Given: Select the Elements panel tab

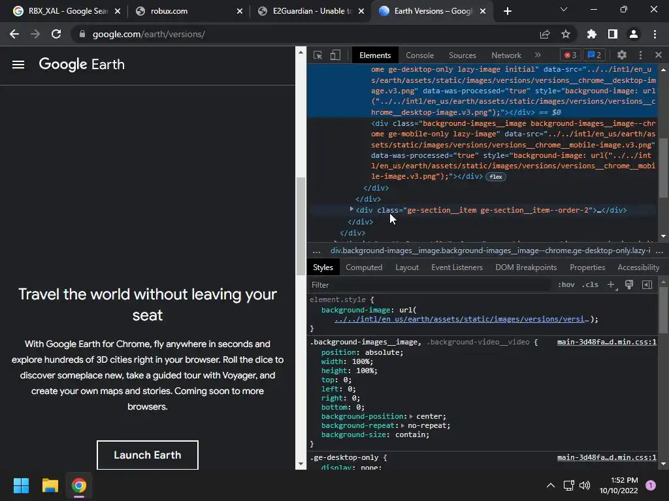Looking at the screenshot, I should coord(375,55).
